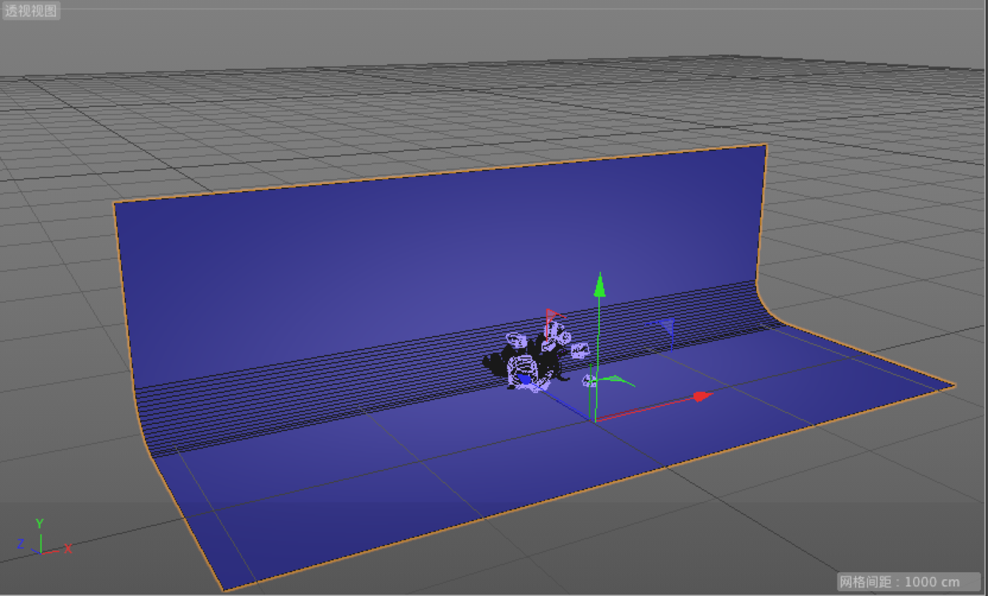Viewport: 988px width, 596px height.
Task: Click the red X-axis arrow handle
Action: click(x=702, y=396)
